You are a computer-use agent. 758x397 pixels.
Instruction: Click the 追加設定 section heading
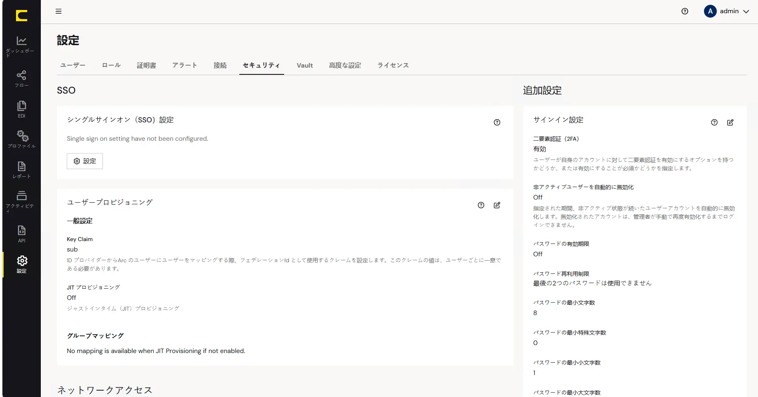coord(542,90)
